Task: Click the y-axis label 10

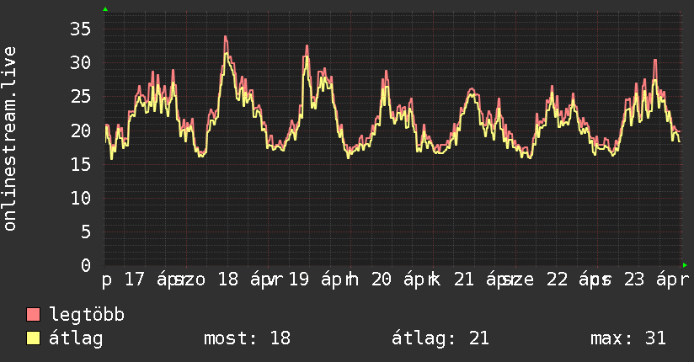Action: [80, 198]
